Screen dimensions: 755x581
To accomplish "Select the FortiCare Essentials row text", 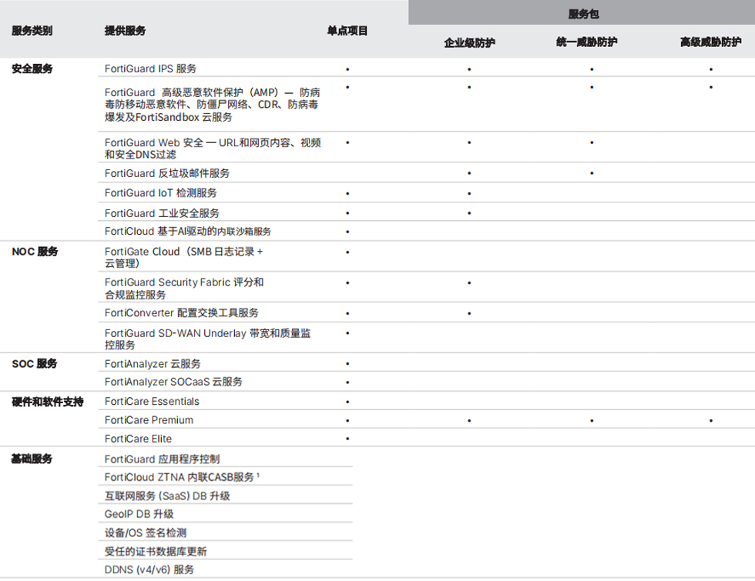I will [153, 401].
